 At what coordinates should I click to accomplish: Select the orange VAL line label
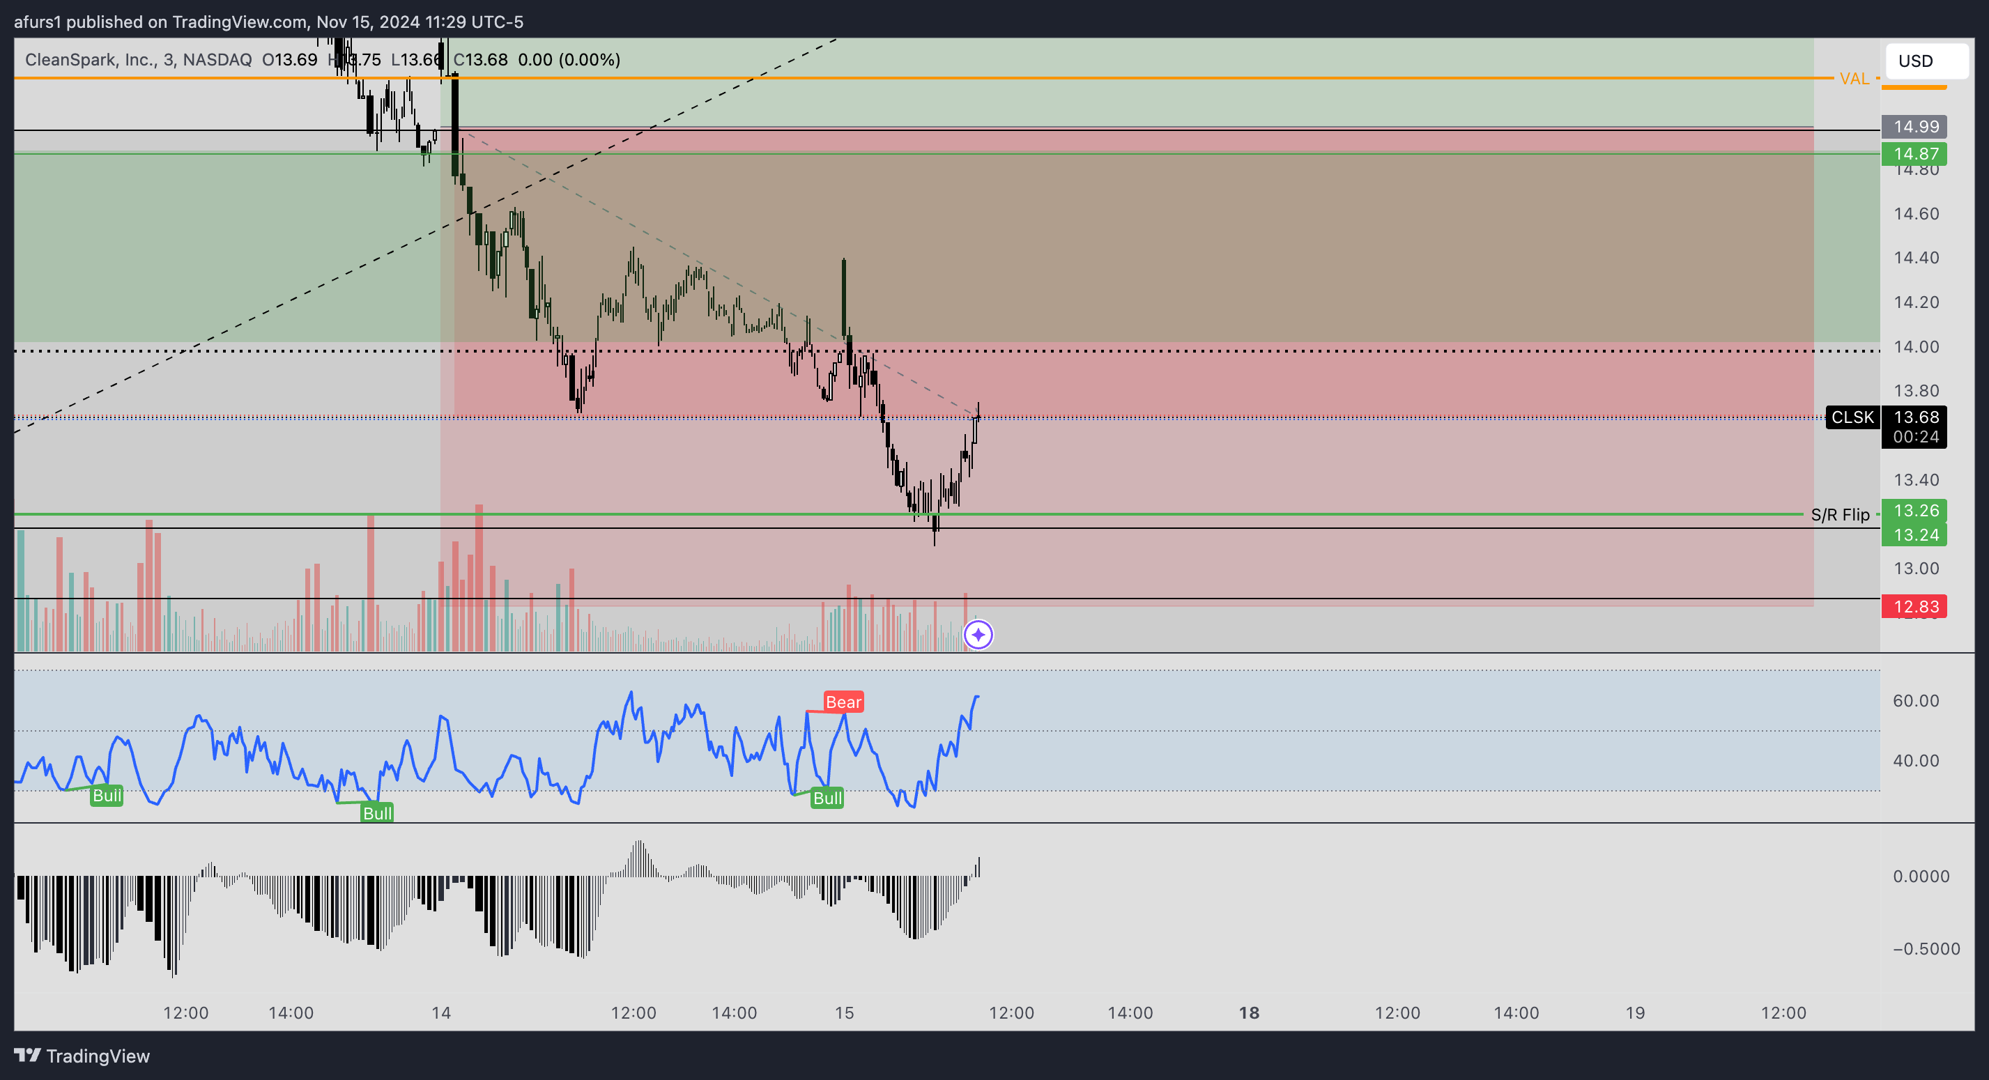pyautogui.click(x=1854, y=79)
